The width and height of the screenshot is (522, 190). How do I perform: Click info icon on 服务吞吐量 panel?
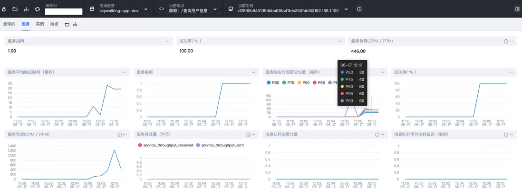pos(248,135)
